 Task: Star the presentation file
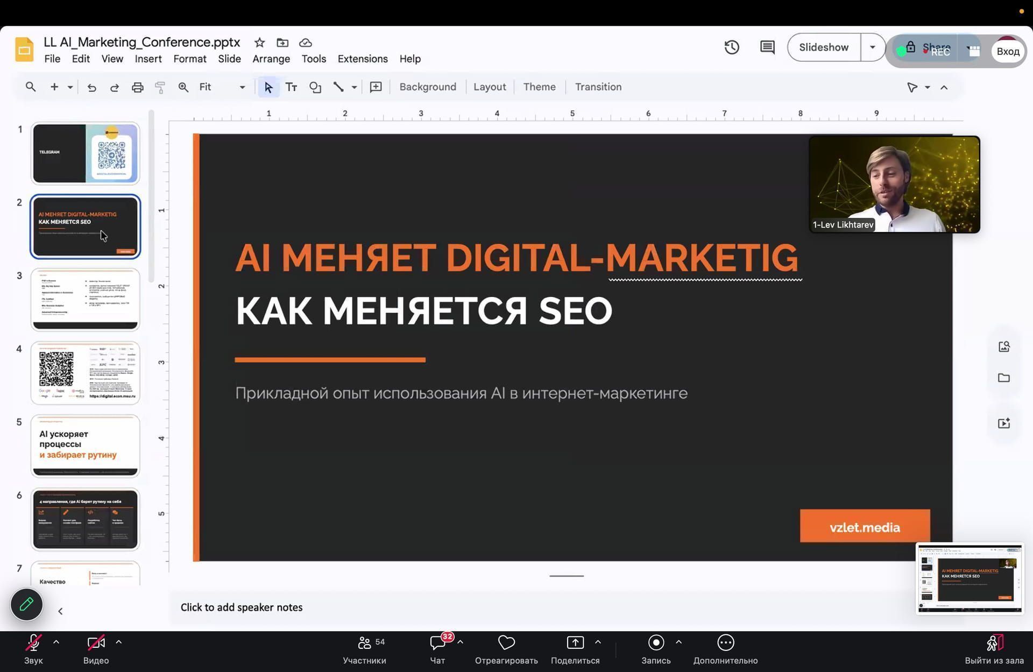point(259,43)
